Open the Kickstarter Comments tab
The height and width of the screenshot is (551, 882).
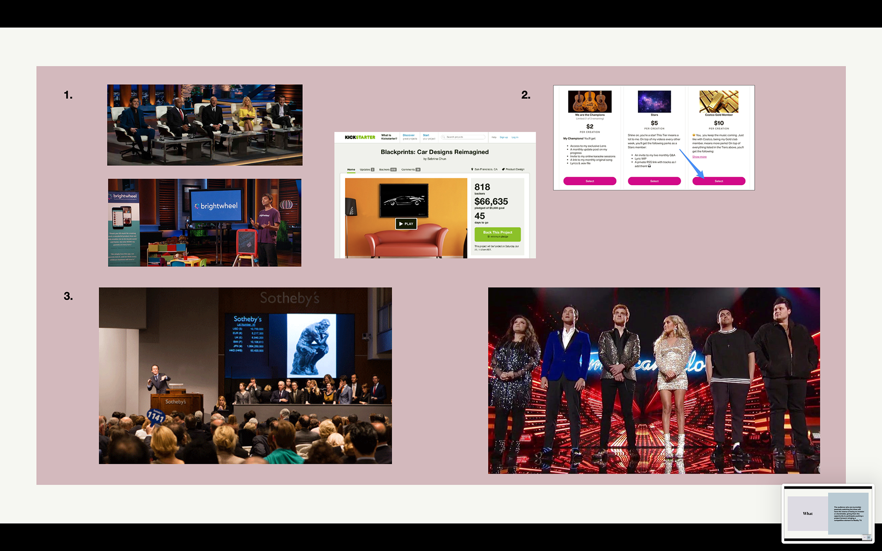[410, 169]
